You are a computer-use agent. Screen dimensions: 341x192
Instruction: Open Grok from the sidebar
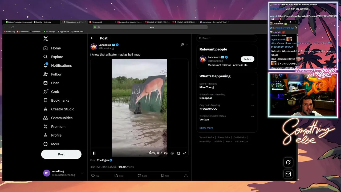tap(51, 92)
